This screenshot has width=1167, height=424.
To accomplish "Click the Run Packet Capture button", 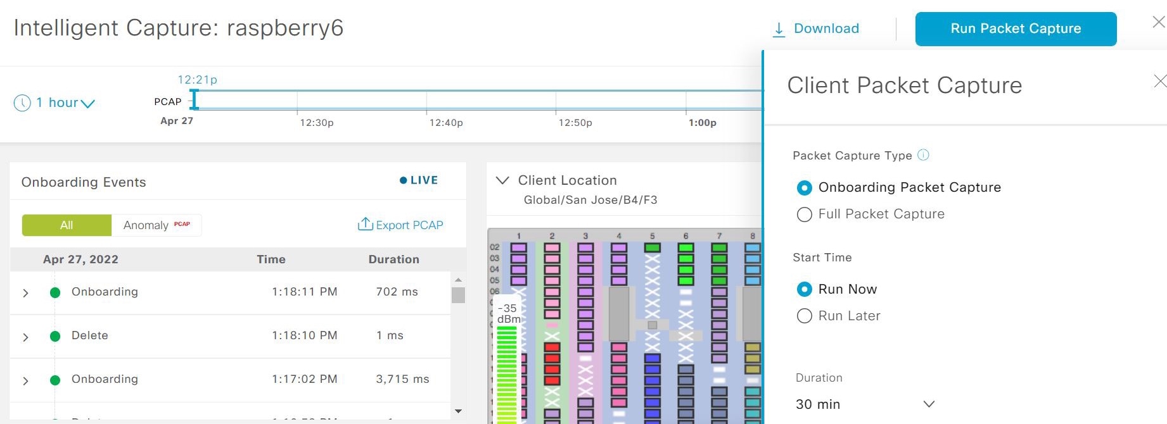I will pos(1016,29).
